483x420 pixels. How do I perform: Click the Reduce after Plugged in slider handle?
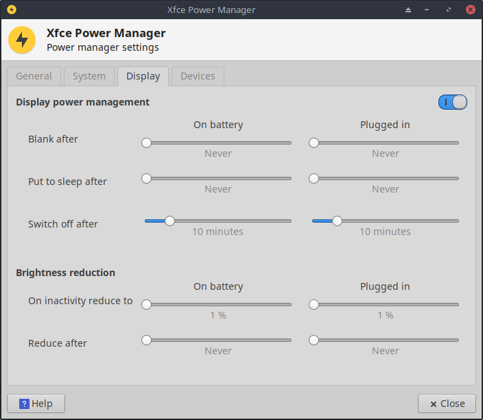[314, 340]
